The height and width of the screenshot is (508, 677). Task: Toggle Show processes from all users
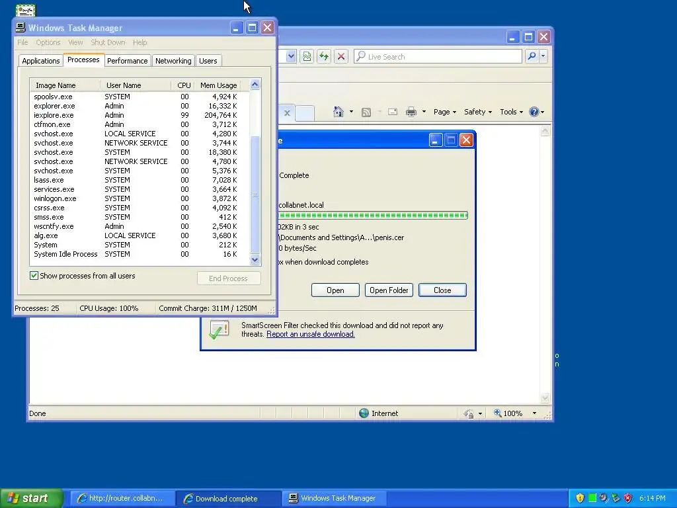34,276
